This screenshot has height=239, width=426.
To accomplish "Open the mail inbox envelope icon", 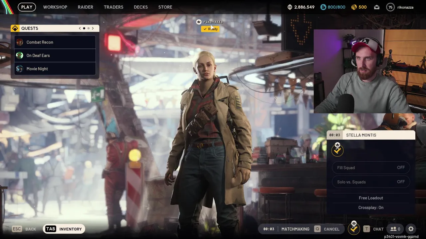I will tap(377, 7).
